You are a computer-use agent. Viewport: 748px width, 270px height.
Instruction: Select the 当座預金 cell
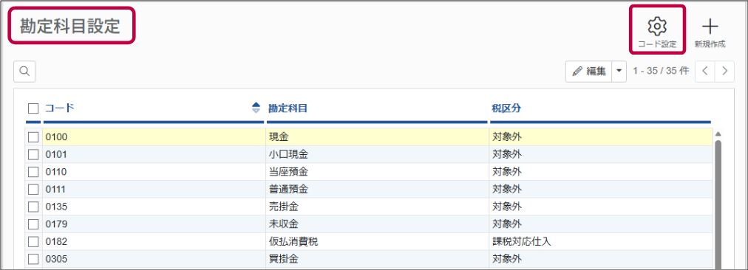point(377,172)
